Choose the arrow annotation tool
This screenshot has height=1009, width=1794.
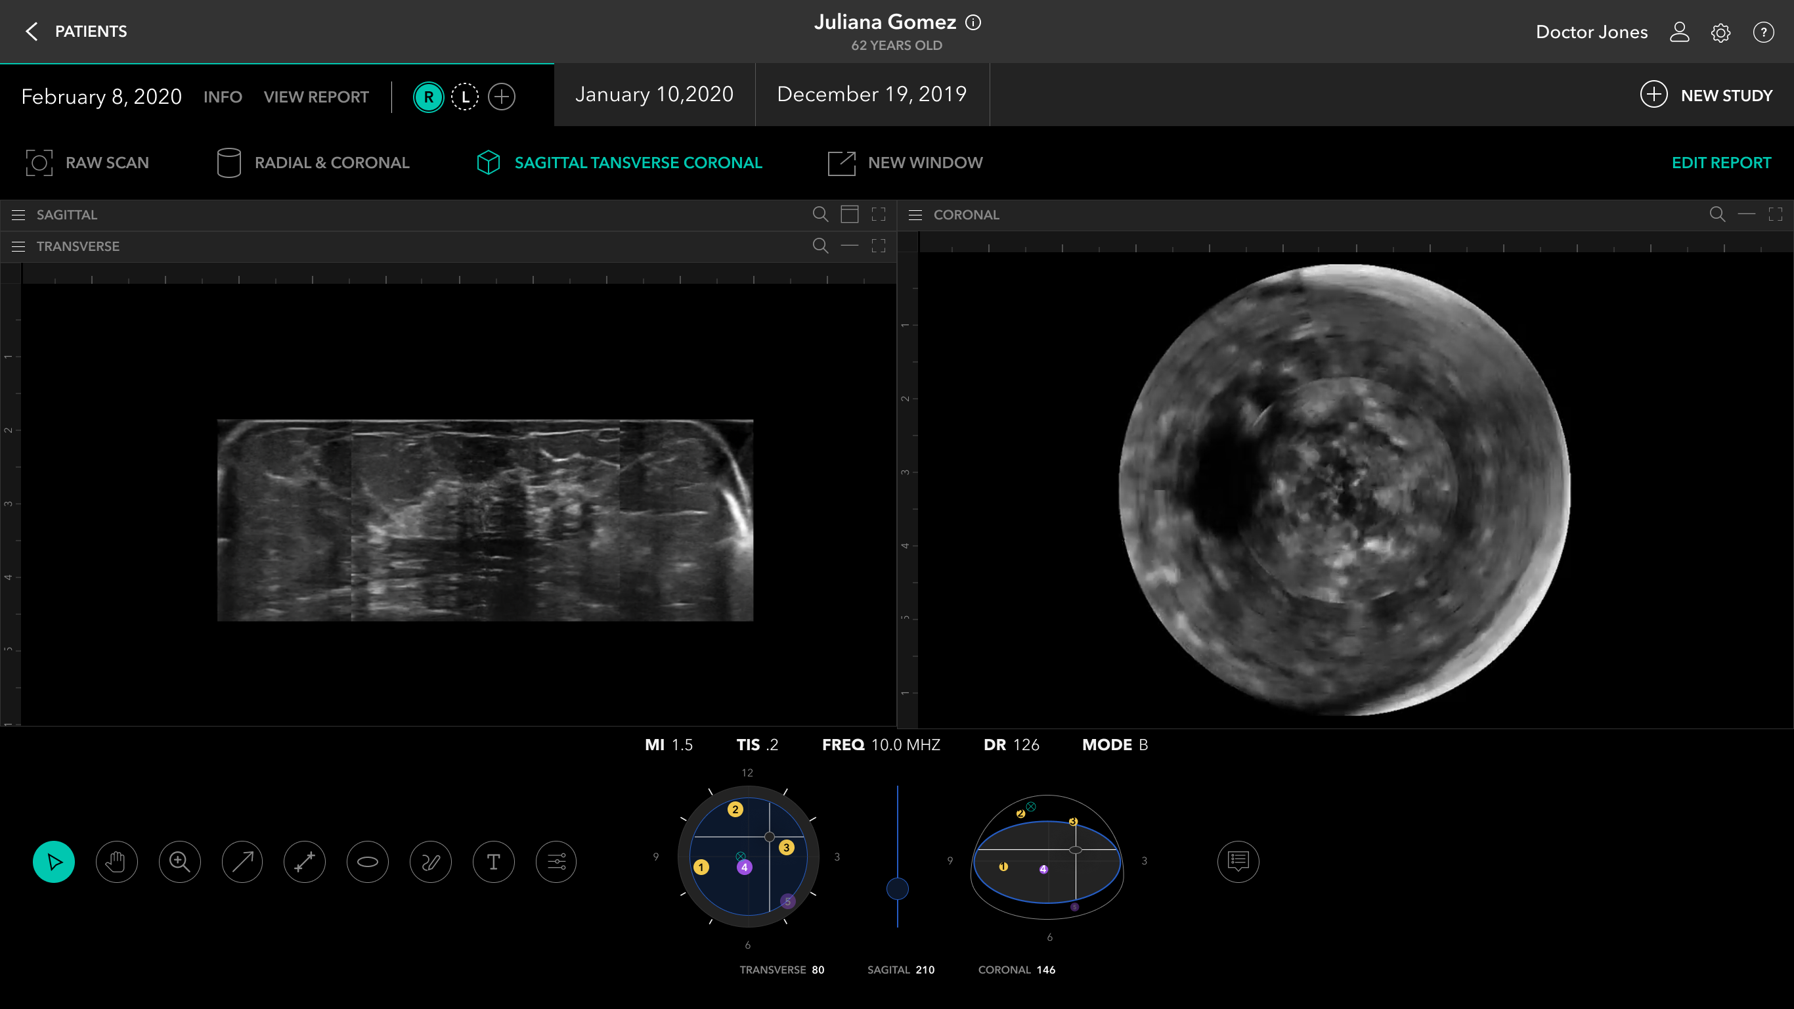click(x=242, y=862)
